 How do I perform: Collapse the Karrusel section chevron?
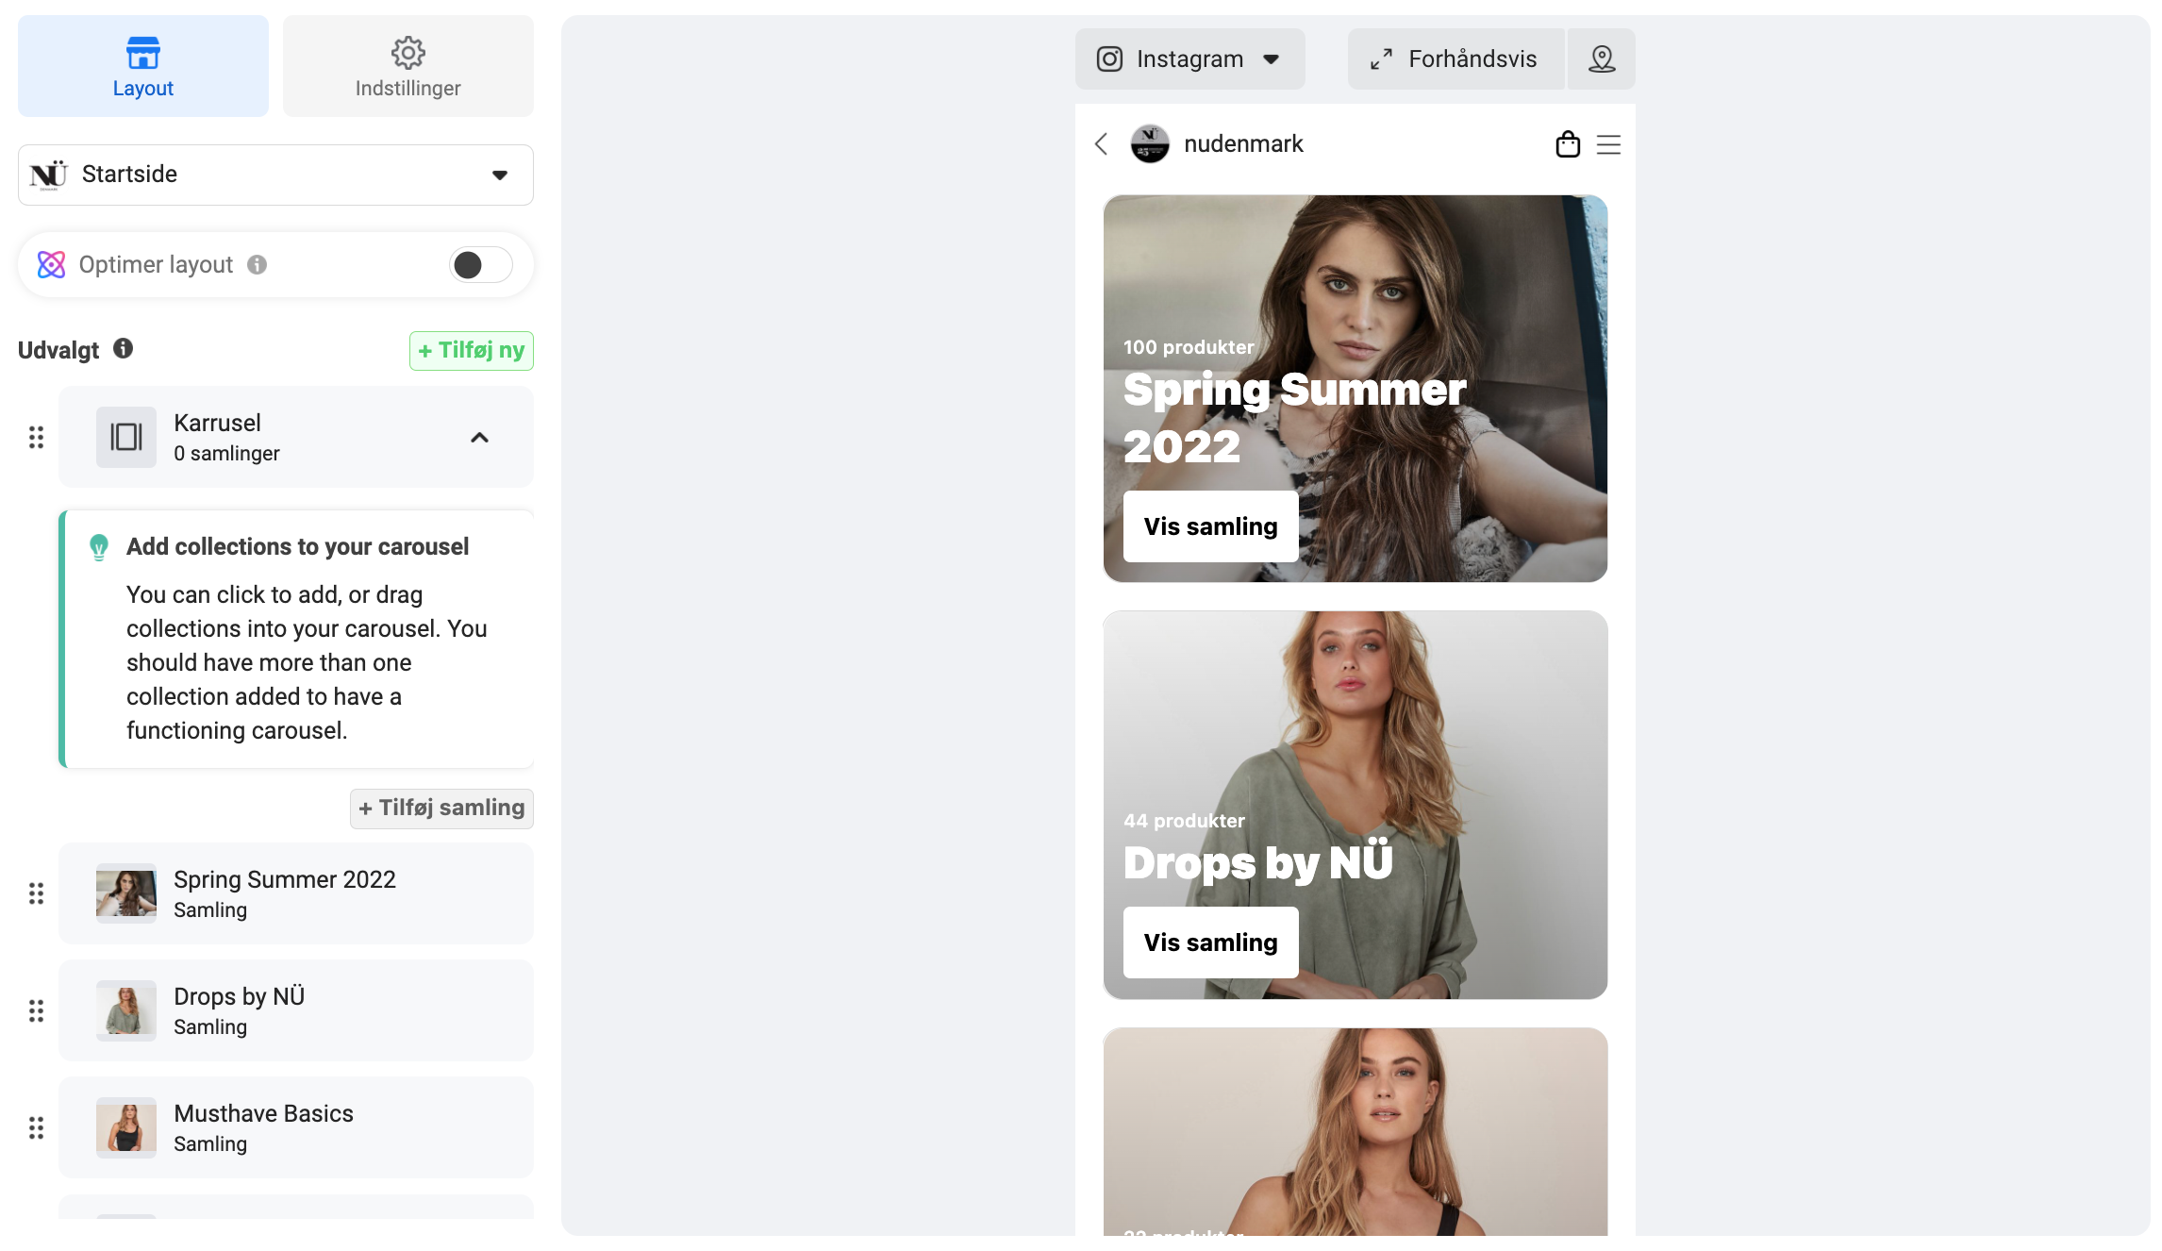pyautogui.click(x=479, y=438)
